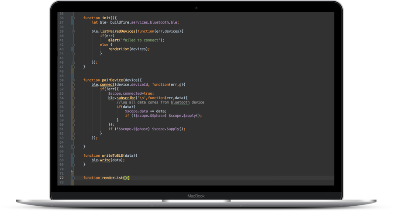This screenshot has height=211, width=393.
Task: Click the '//log all data' comment
Action: point(160,102)
